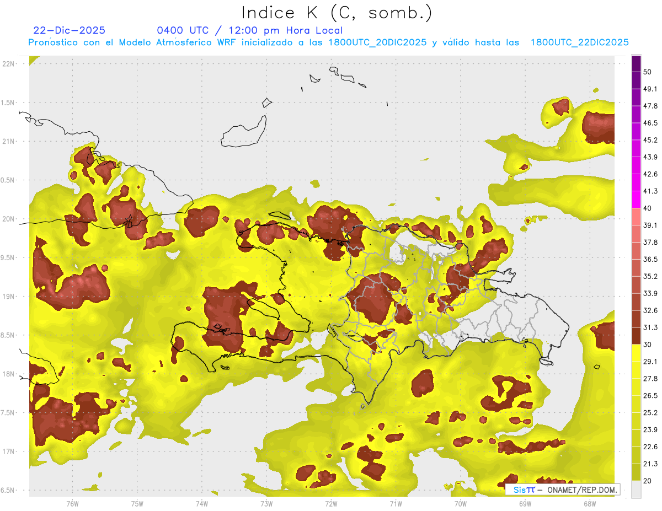Image resolution: width=662 pixels, height=511 pixels.
Task: Click the colorbar value "20"
Action: coord(648,481)
